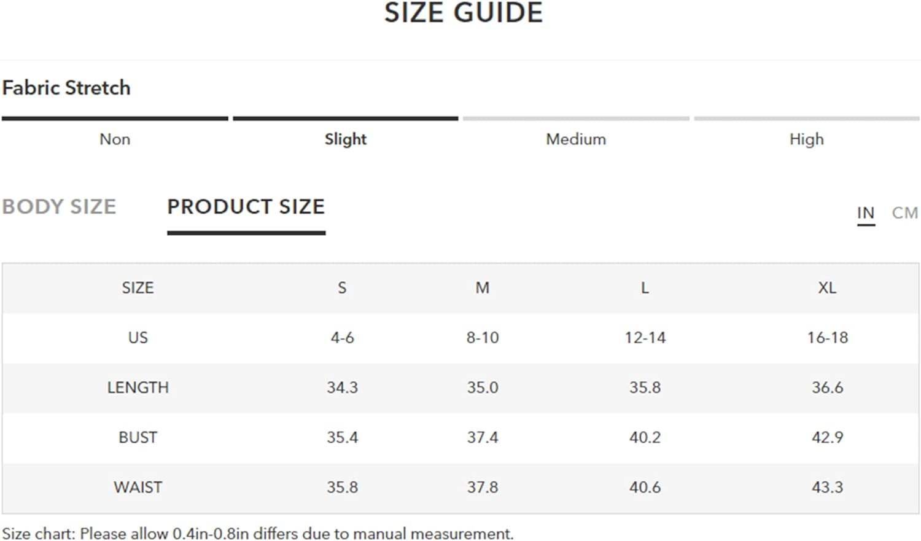The height and width of the screenshot is (541, 921).
Task: Click the WAIST row label
Action: click(138, 487)
